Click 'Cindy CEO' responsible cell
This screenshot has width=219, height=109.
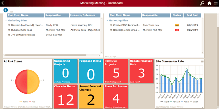pyautogui.click(x=52, y=25)
